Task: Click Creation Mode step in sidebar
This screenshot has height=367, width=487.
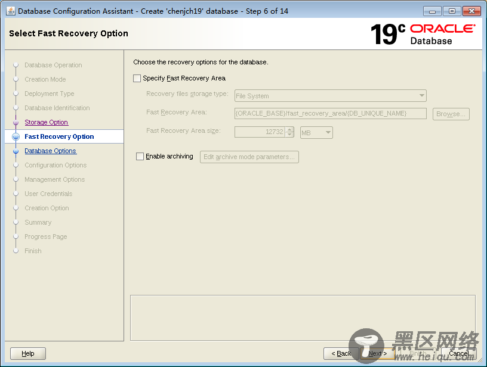Action: click(45, 79)
